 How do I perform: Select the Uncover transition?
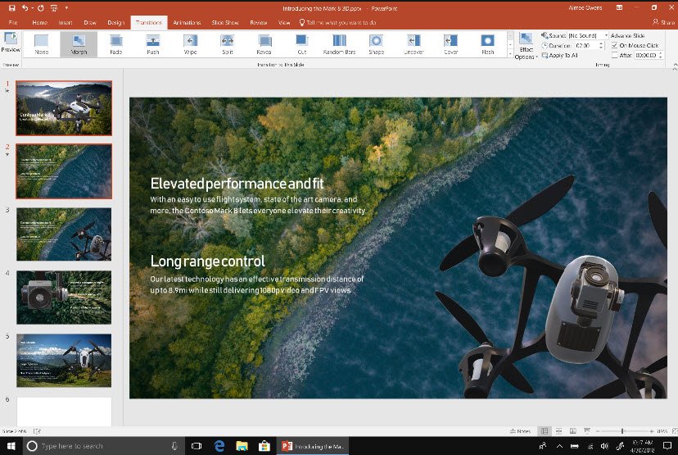pos(414,43)
